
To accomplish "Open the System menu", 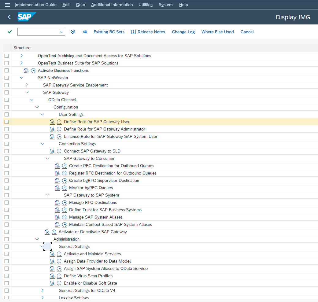I will (x=165, y=5).
